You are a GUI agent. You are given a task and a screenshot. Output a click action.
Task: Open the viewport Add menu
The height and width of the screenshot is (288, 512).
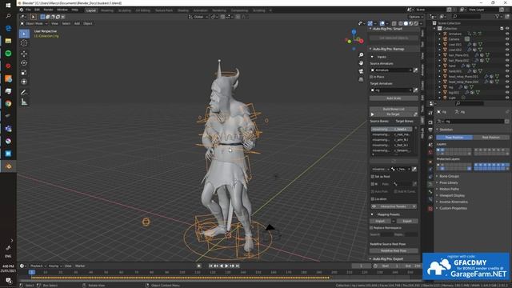(x=77, y=23)
